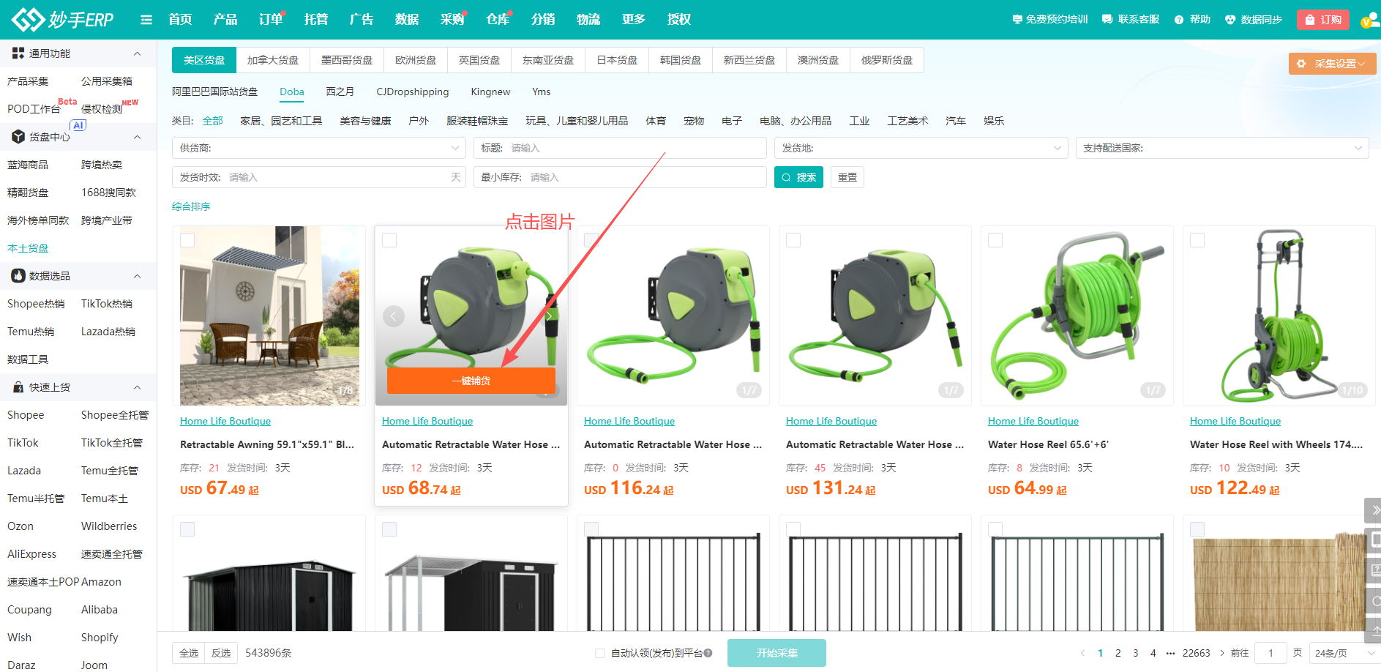Click the help icon beside 自动认领(发布)到平台

[x=708, y=653]
